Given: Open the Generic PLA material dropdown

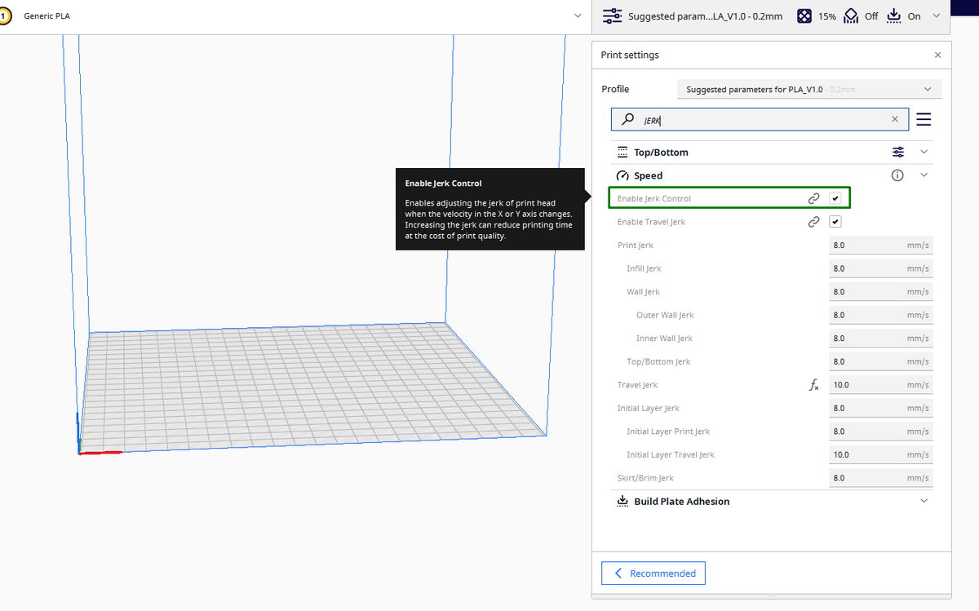Looking at the screenshot, I should pos(577,15).
